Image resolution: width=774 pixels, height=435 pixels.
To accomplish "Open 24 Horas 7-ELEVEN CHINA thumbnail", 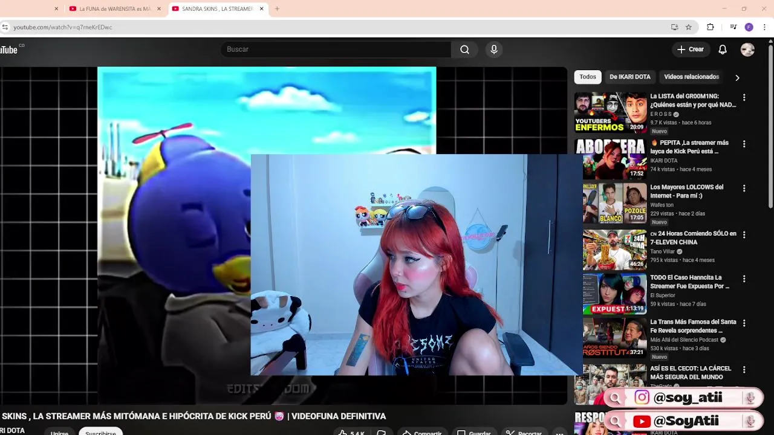I will [x=614, y=249].
